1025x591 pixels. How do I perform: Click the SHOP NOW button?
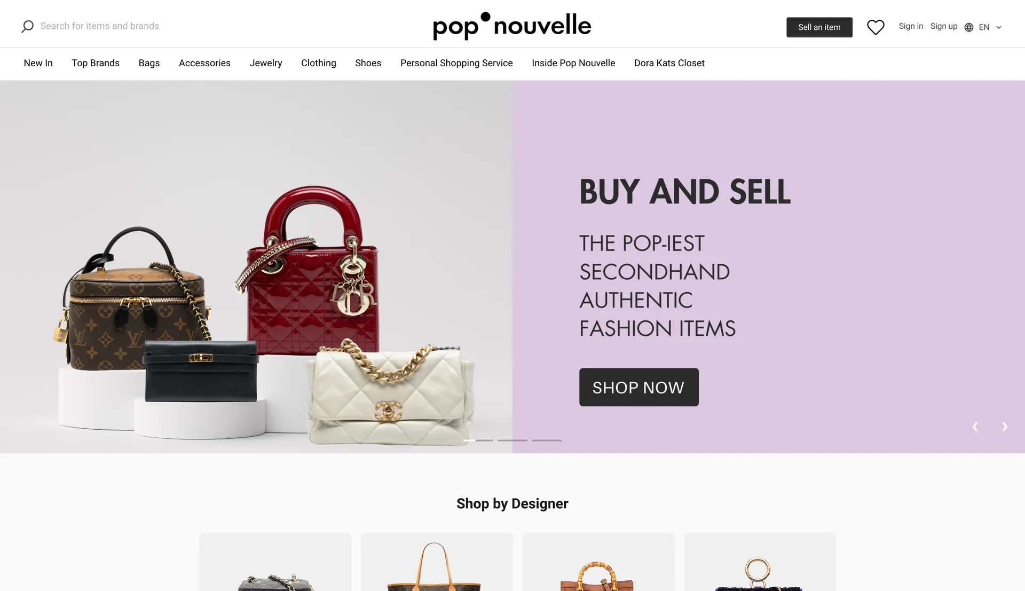tap(639, 387)
